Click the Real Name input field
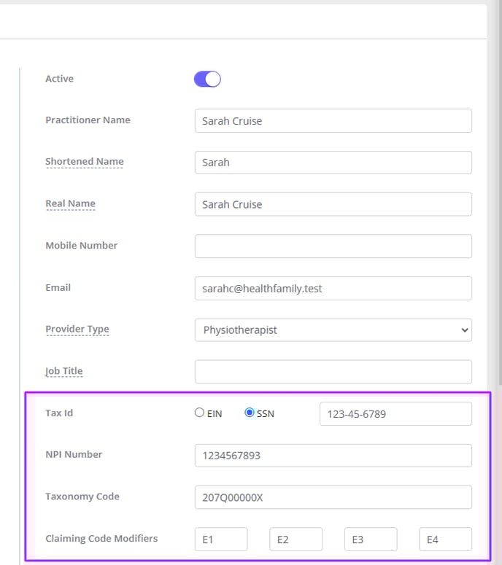The image size is (502, 565). tap(333, 204)
